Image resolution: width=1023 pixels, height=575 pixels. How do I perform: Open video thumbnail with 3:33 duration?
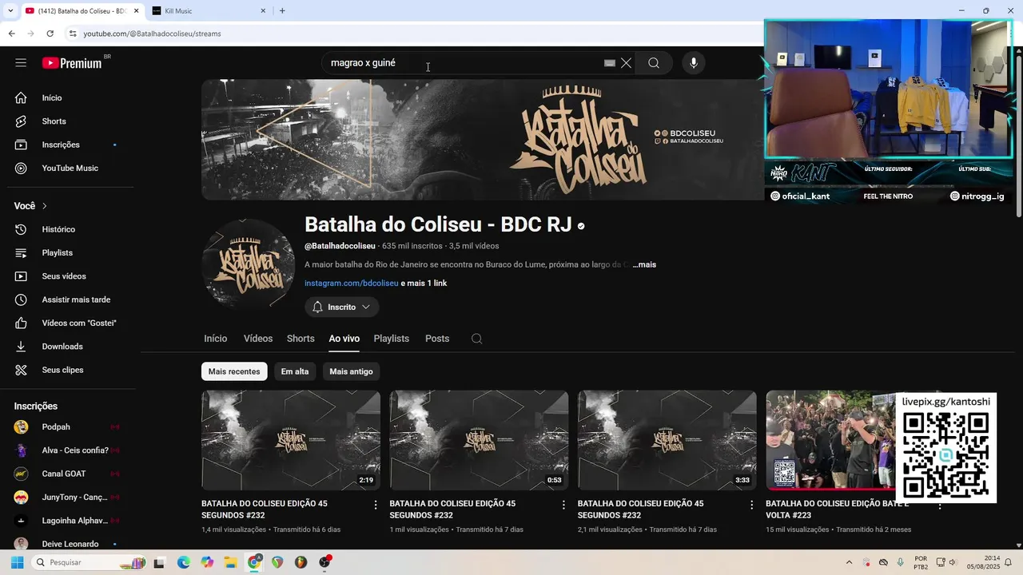click(667, 440)
